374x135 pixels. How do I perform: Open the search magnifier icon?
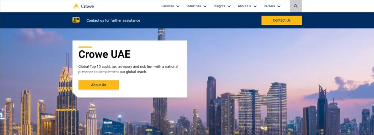click(296, 6)
